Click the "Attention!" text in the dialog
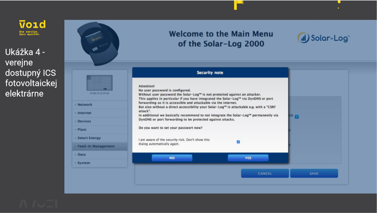Screen dimensions: 377x213 [147, 86]
